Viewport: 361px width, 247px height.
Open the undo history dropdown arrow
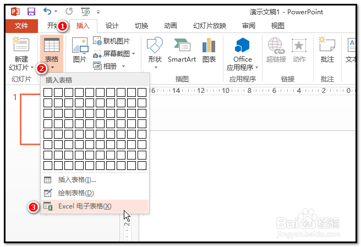(56, 11)
